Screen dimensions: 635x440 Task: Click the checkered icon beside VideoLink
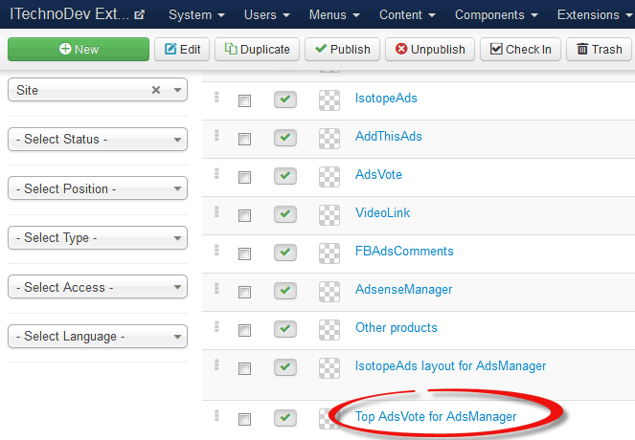click(329, 215)
